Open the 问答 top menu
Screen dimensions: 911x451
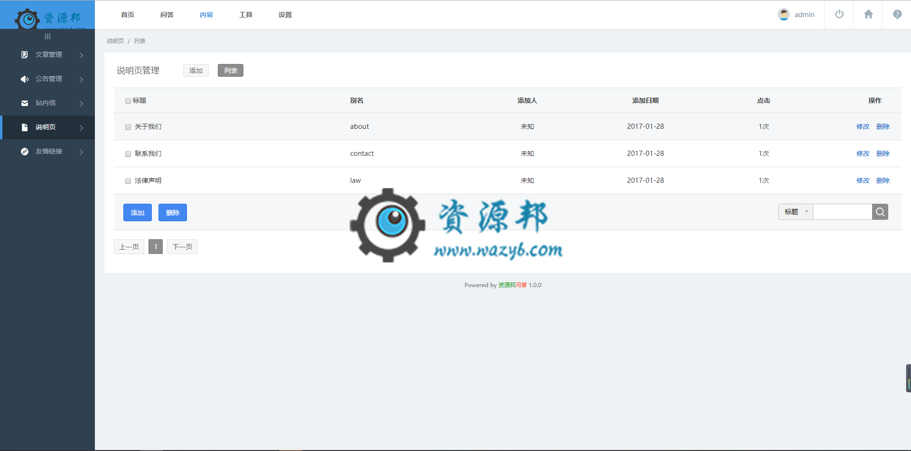(167, 15)
